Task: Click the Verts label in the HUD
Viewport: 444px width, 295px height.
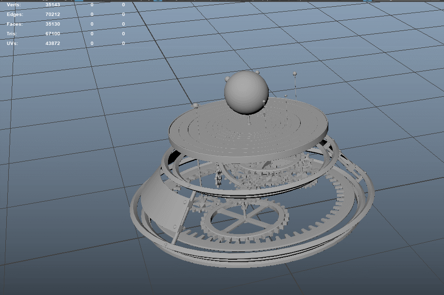Action: [x=14, y=4]
